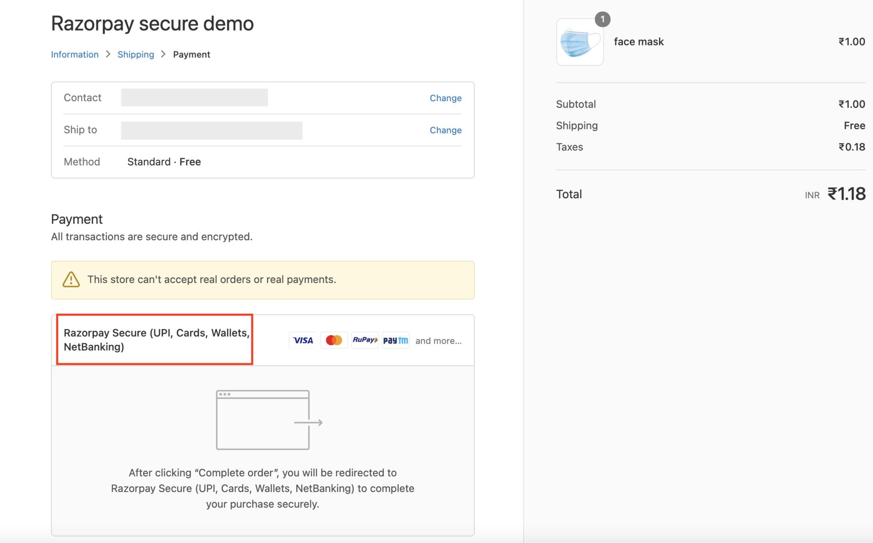
Task: Click the Contact label
Action: pos(82,98)
